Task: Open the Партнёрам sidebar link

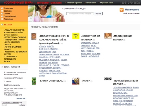Action: [x=8, y=19]
